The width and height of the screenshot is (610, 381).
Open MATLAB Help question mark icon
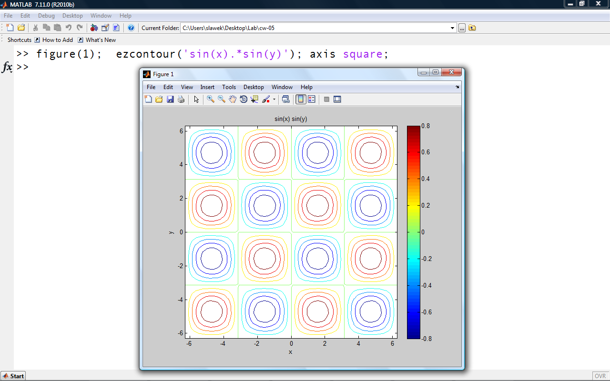(131, 28)
